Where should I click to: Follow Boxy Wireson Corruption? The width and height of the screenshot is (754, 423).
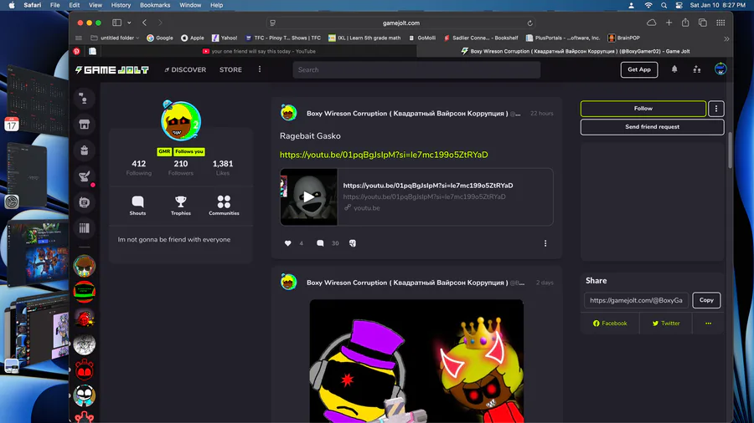pos(643,109)
